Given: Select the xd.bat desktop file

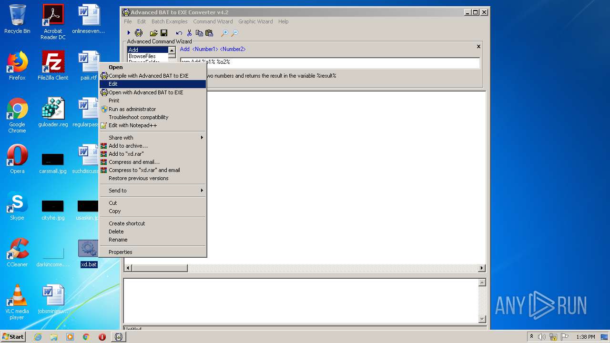Looking at the screenshot, I should point(89,253).
